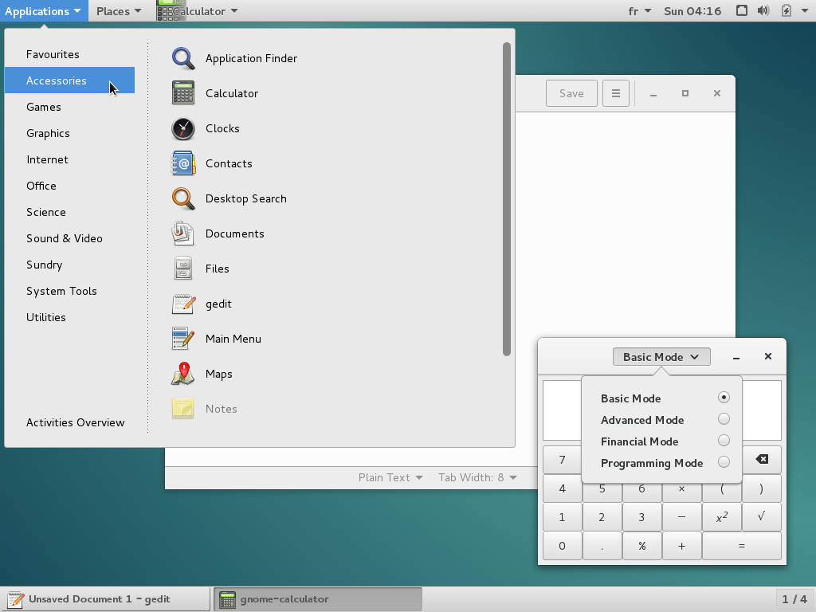Open the fr keyboard layout dropdown
The width and height of the screenshot is (816, 612).
640,11
